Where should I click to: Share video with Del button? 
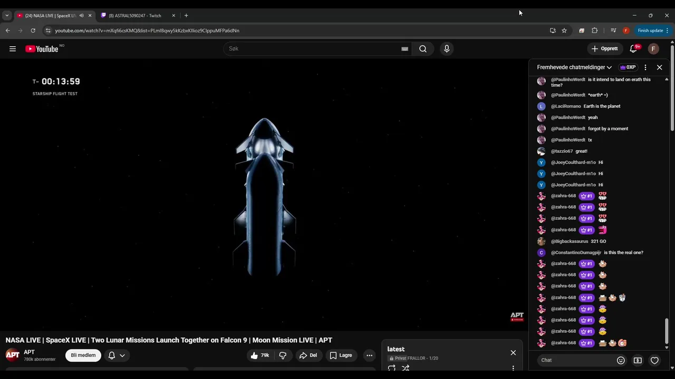pos(308,355)
